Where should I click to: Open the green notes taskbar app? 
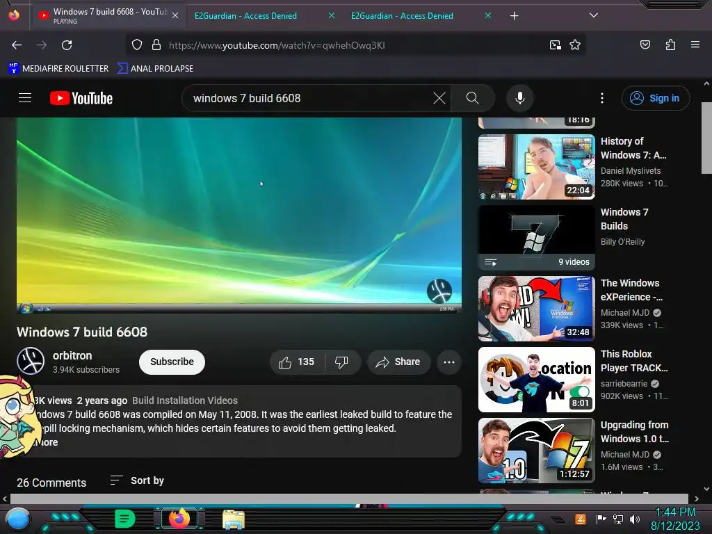[125, 519]
